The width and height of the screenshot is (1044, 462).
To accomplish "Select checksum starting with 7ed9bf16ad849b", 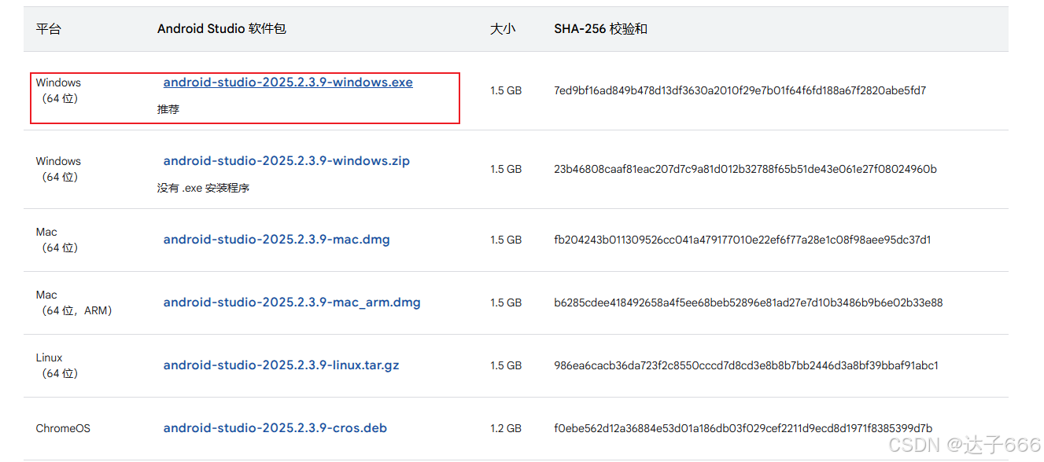I will 740,90.
